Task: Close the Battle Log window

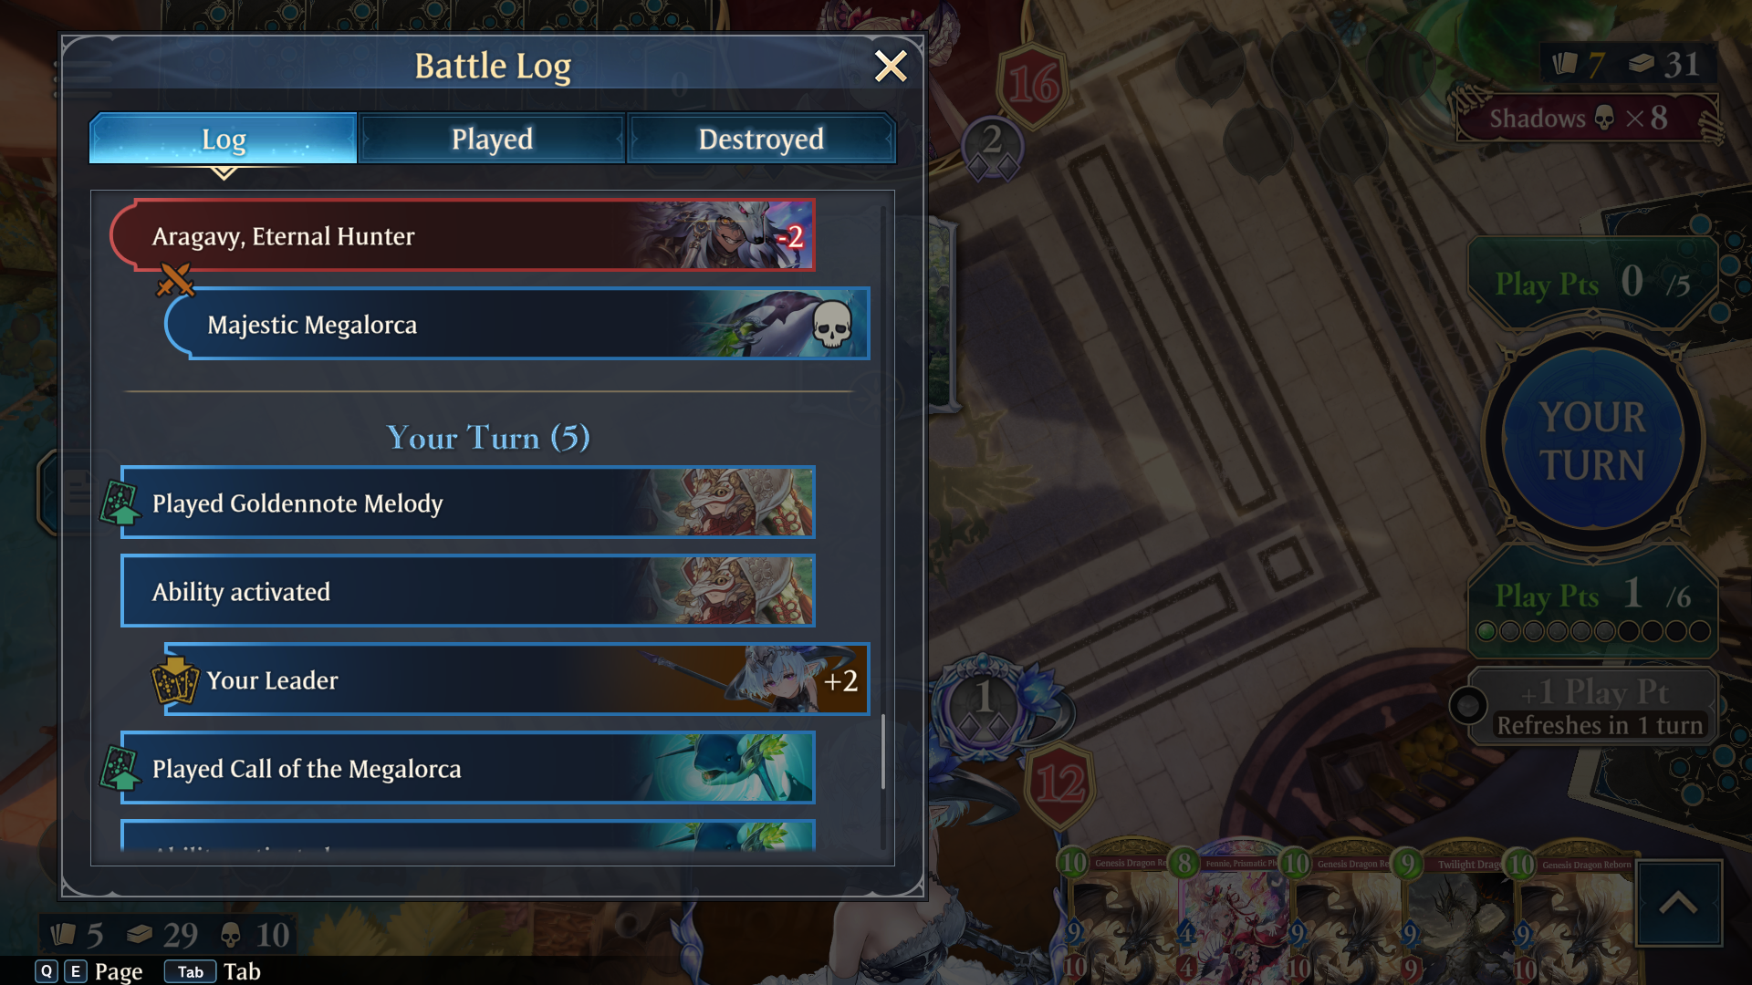Action: click(x=890, y=67)
